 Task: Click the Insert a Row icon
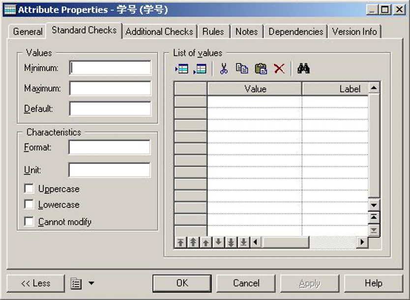tap(181, 69)
